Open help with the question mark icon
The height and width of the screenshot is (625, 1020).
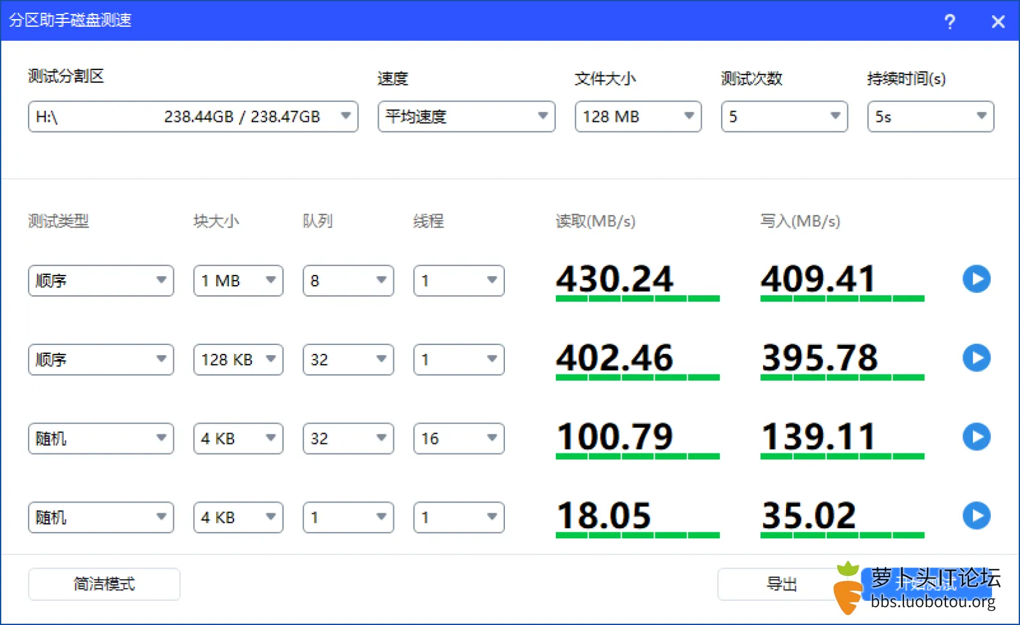(950, 22)
